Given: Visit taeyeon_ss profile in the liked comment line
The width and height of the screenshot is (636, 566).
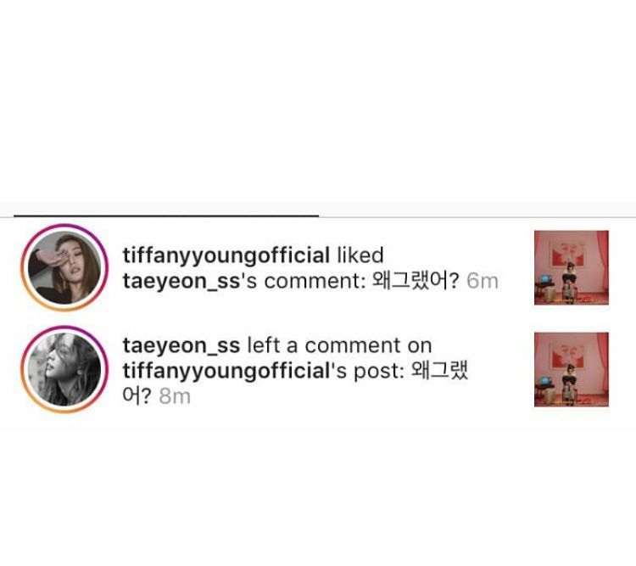Looking at the screenshot, I should coord(181,282).
